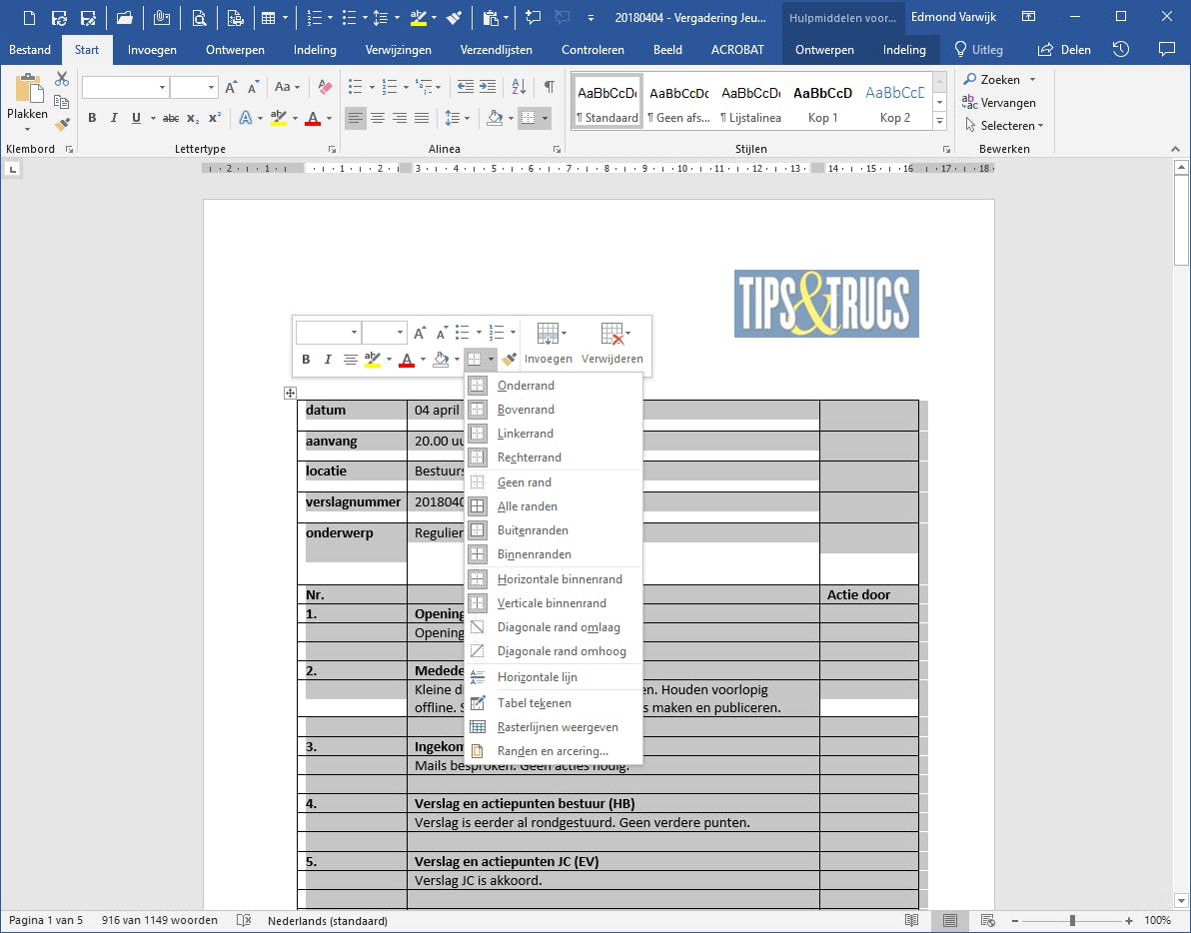
Task: Switch to the Verwijzingen tab
Action: (398, 50)
